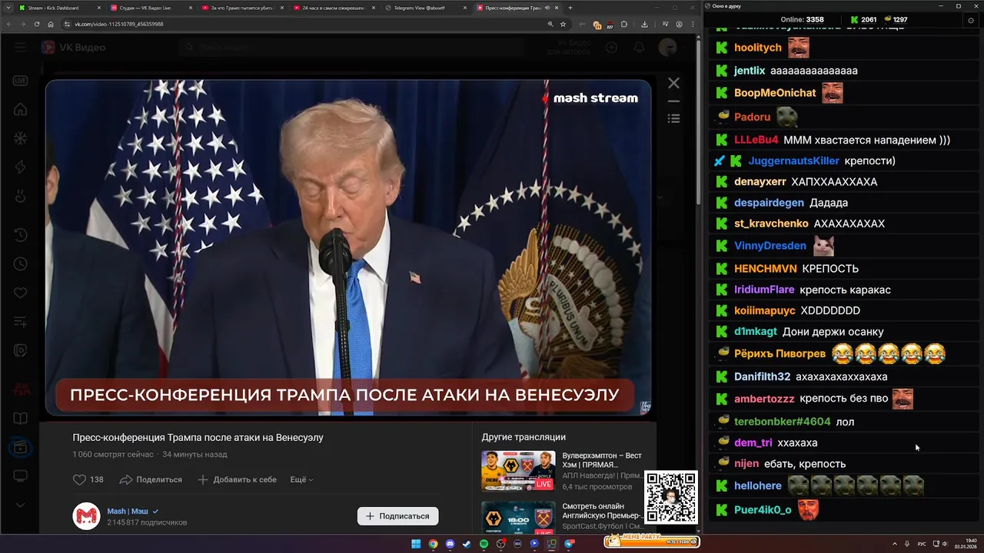Open Telegram from the taskbar
This screenshot has width=984, height=553.
click(569, 544)
